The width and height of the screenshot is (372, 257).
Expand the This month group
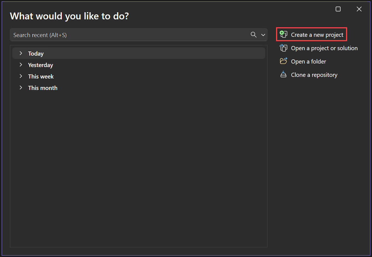(x=21, y=87)
